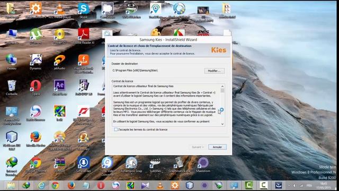Accept the licence terms checkbox

116,129
